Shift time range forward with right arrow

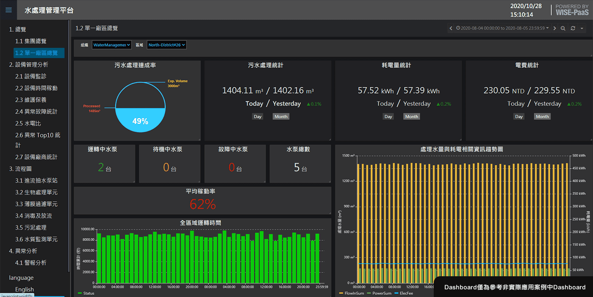[x=555, y=28]
